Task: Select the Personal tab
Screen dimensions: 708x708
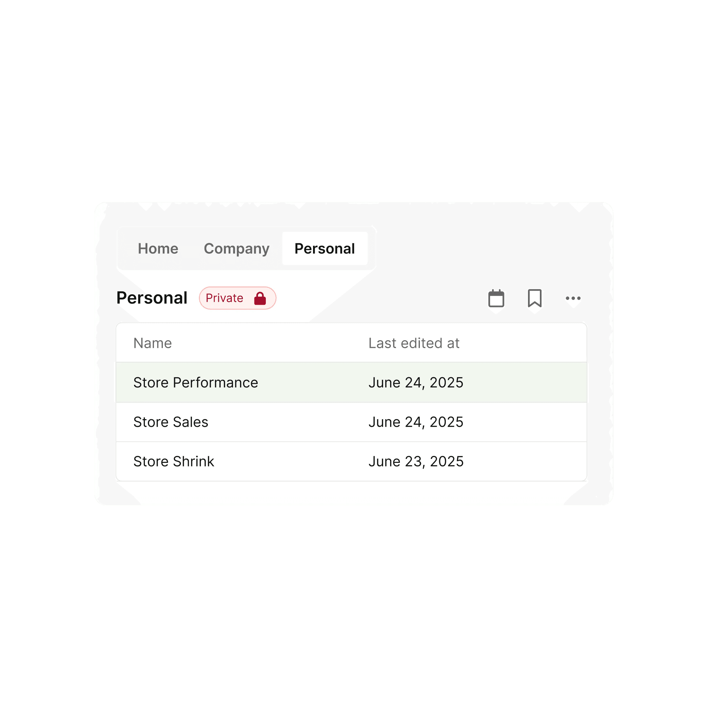Action: coord(324,248)
